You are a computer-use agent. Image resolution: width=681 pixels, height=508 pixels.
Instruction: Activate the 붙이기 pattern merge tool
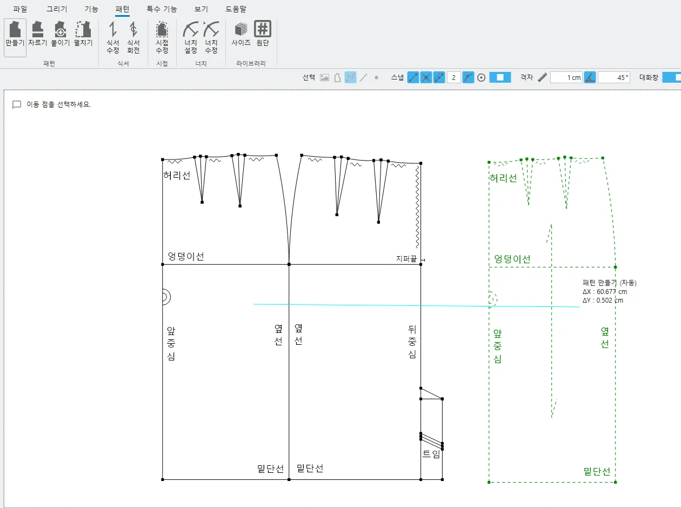[x=60, y=35]
